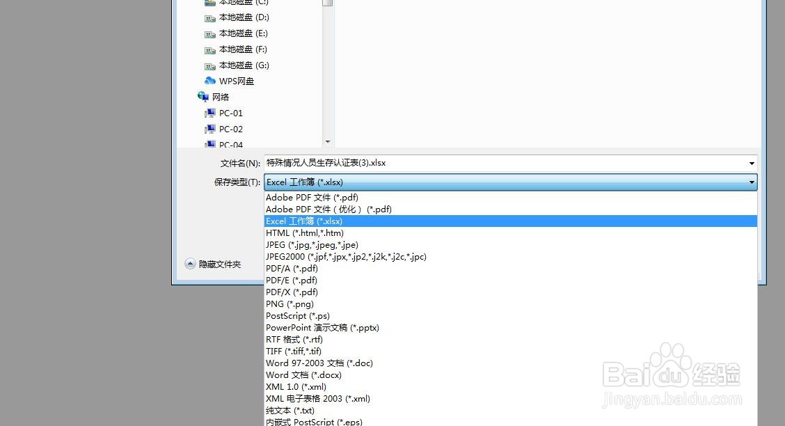Click the 本地磁盘 (F:) drive icon

[x=209, y=50]
